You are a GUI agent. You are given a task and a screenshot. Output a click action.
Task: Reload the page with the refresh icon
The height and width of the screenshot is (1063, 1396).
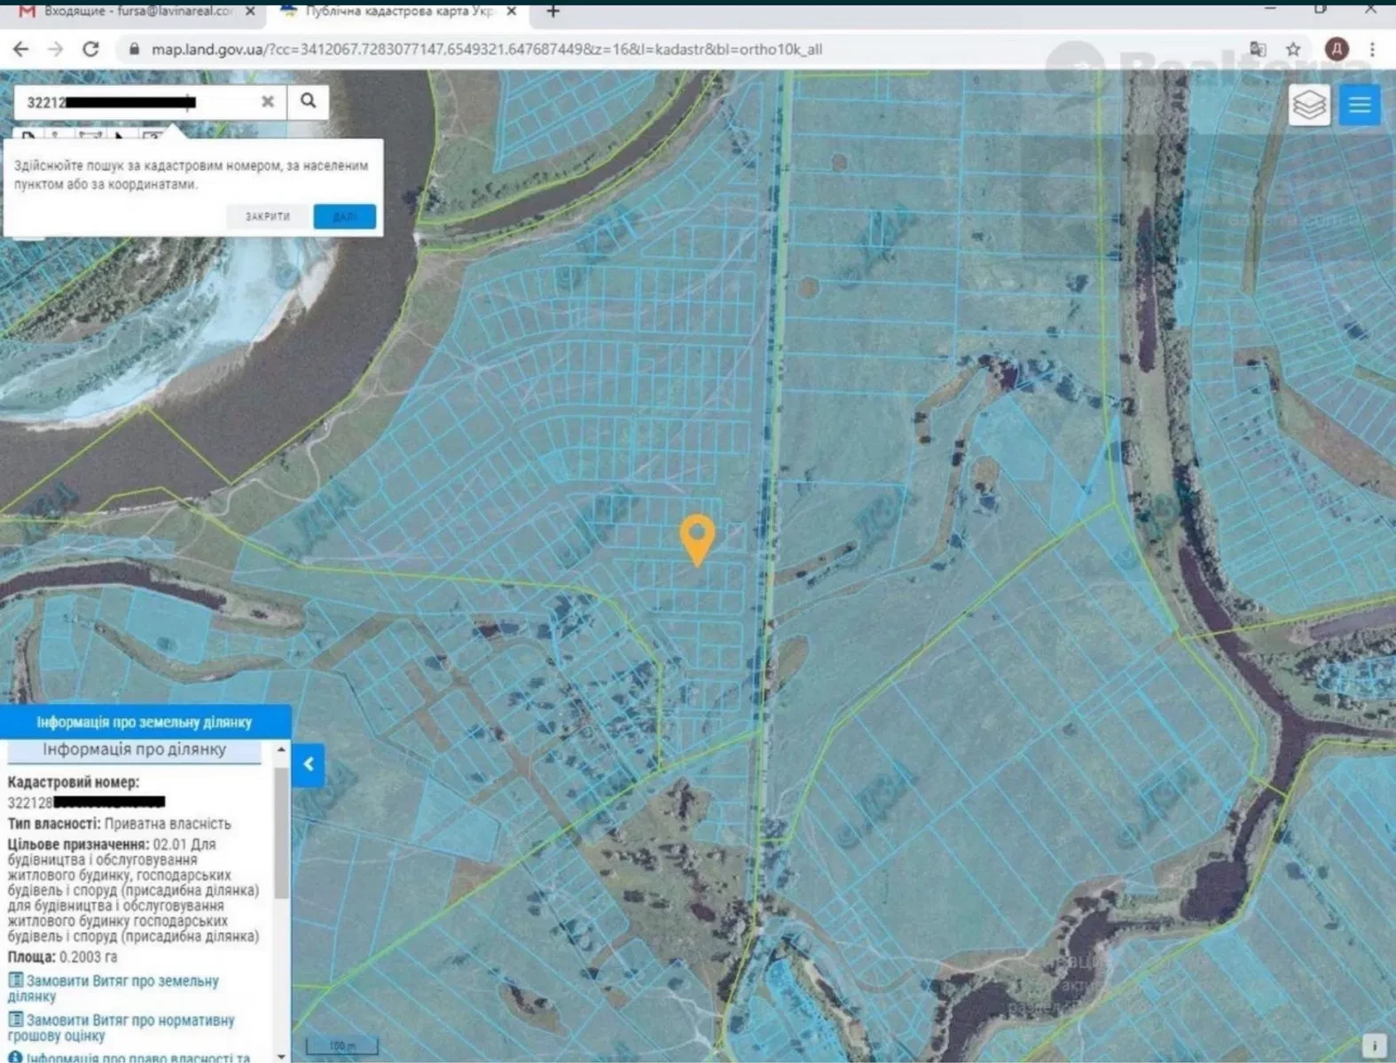pyautogui.click(x=90, y=50)
